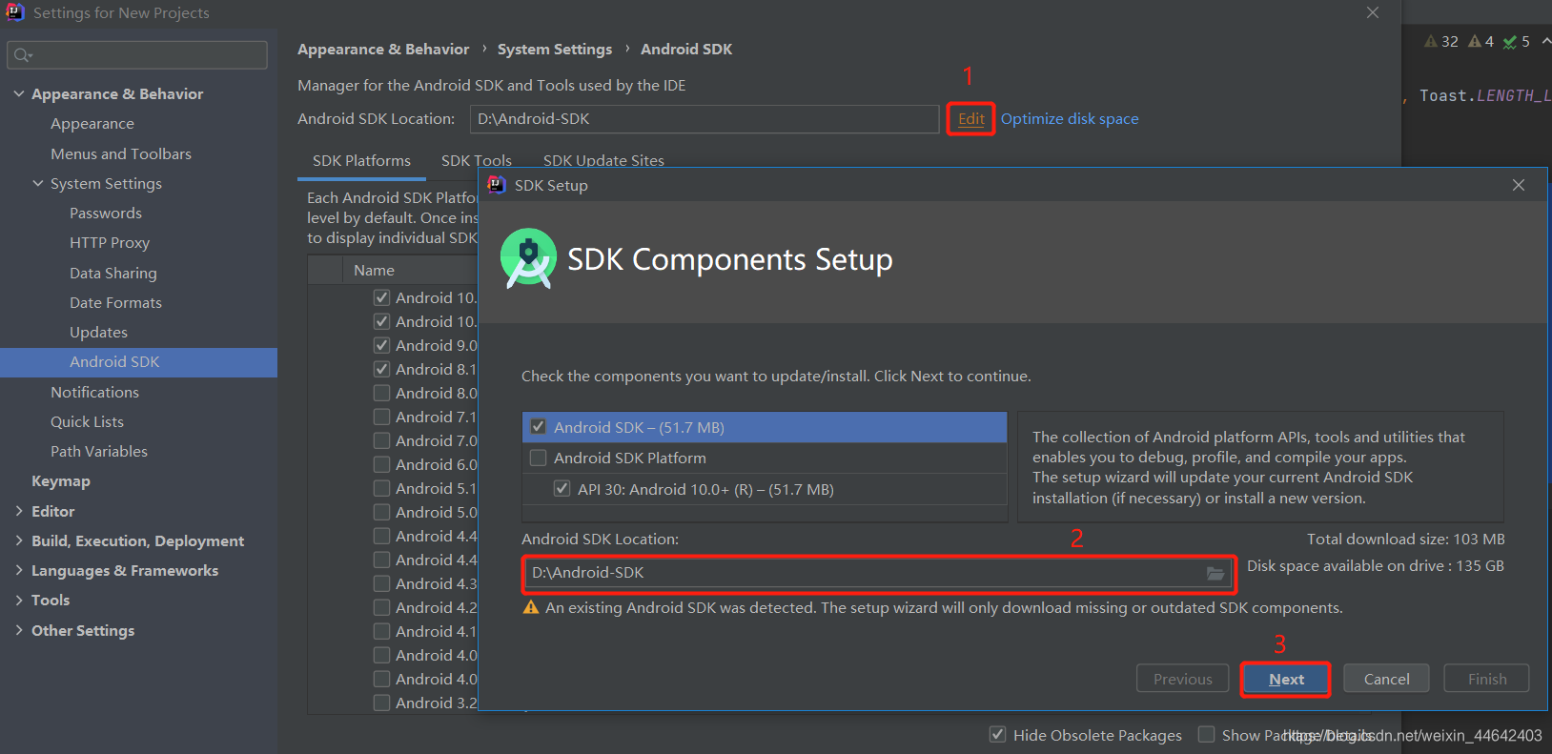Click Appearance & Behavior in the breadcrumb
This screenshot has height=754, width=1552.
383,49
